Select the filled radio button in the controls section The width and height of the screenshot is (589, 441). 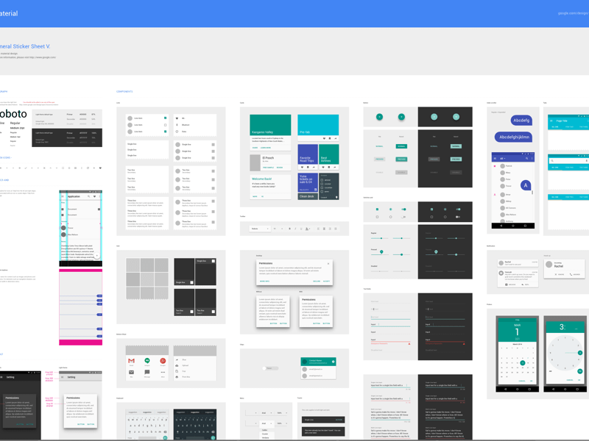click(390, 209)
